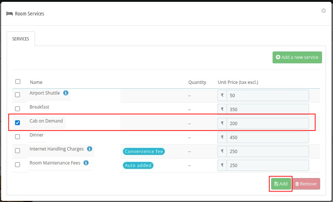Click the Name column header
The width and height of the screenshot is (333, 202).
36,82
